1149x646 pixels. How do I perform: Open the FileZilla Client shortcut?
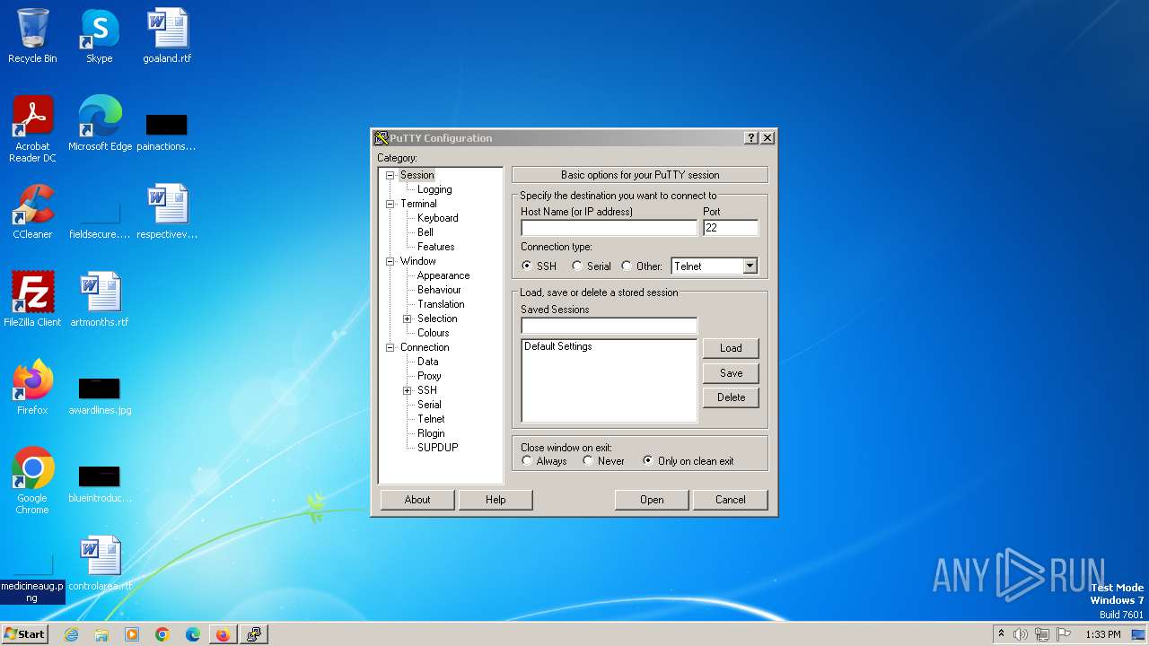32,300
